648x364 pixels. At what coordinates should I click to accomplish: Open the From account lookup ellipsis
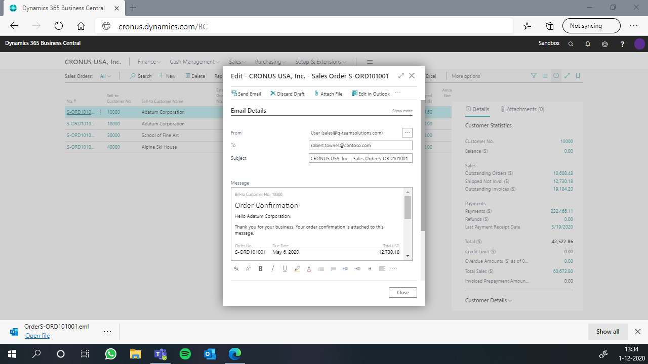tap(407, 133)
